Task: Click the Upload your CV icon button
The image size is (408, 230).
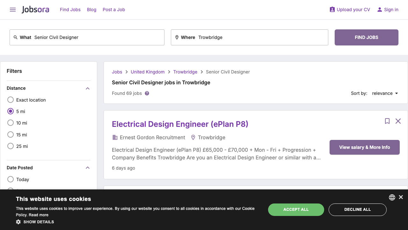Action: pyautogui.click(x=332, y=10)
